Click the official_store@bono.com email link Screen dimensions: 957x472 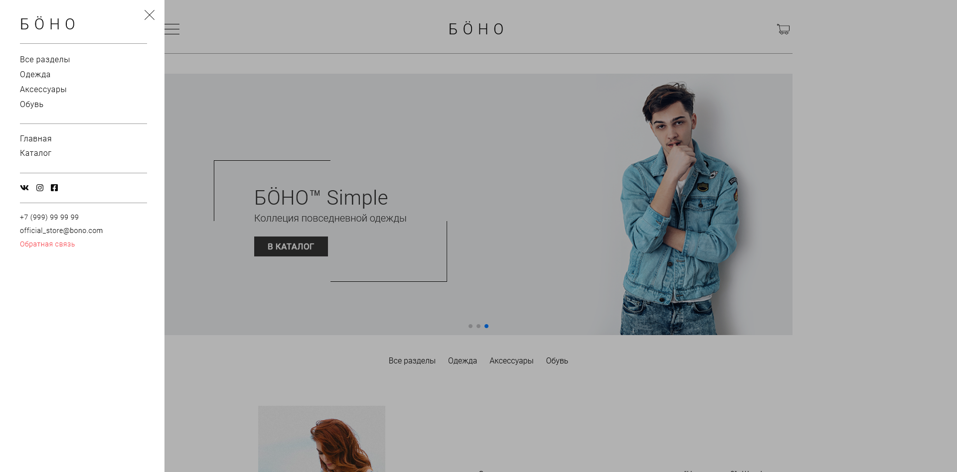point(61,231)
